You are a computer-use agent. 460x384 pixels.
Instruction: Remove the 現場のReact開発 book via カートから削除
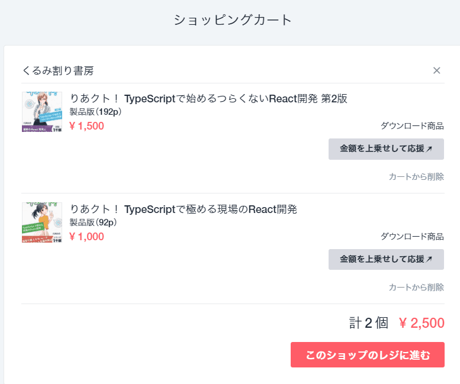[x=416, y=287]
